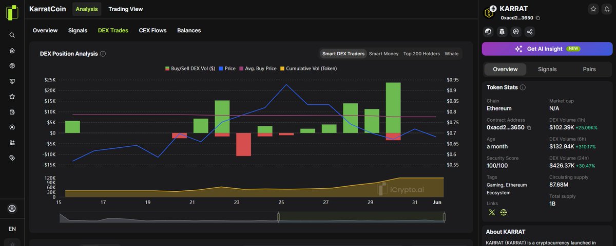Open the CoinMarketCap link icon
The image size is (616, 246).
tap(516, 32)
